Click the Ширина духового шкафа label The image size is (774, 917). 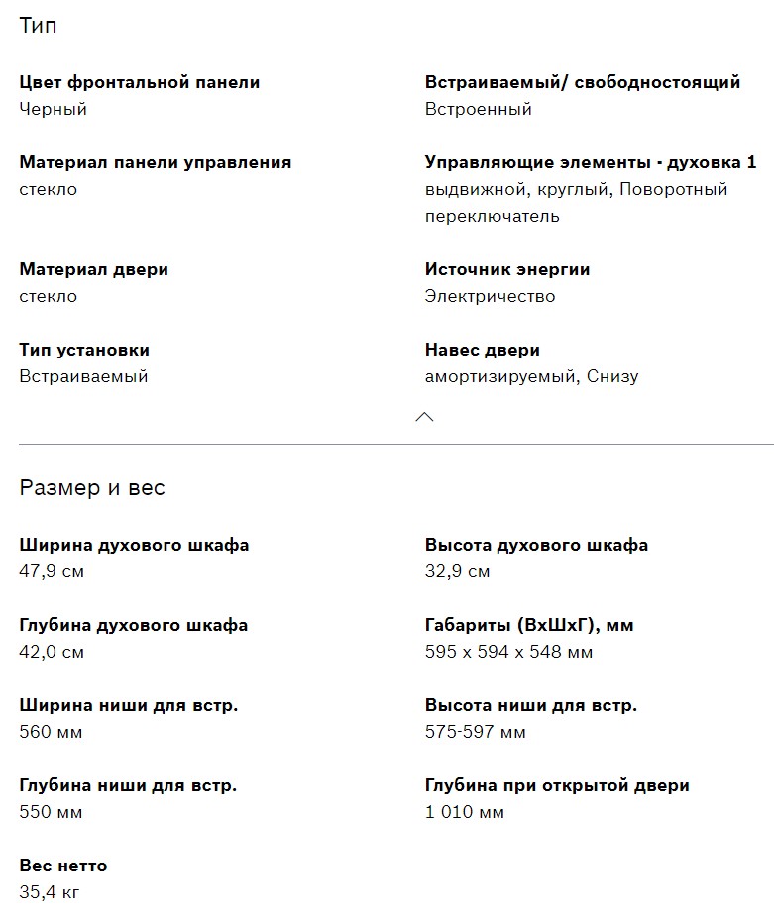(x=135, y=545)
